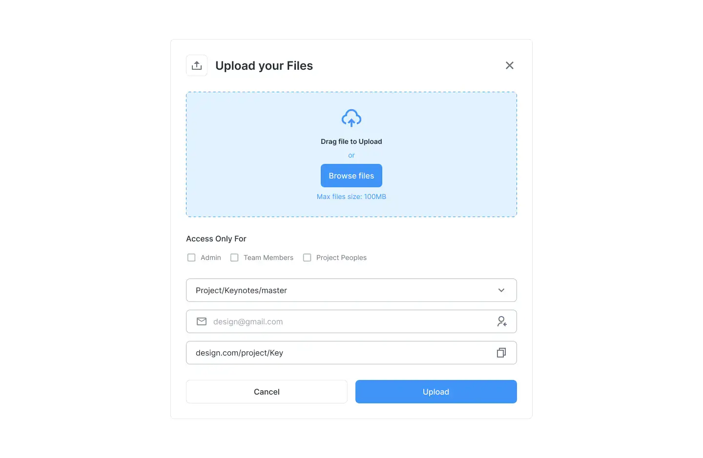Image resolution: width=703 pixels, height=458 pixels.
Task: Tick the Team Members checkbox
Action: [234, 258]
